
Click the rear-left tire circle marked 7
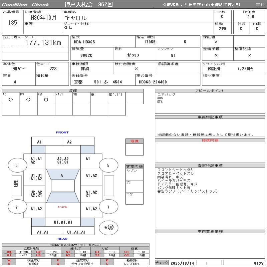(16, 207)
